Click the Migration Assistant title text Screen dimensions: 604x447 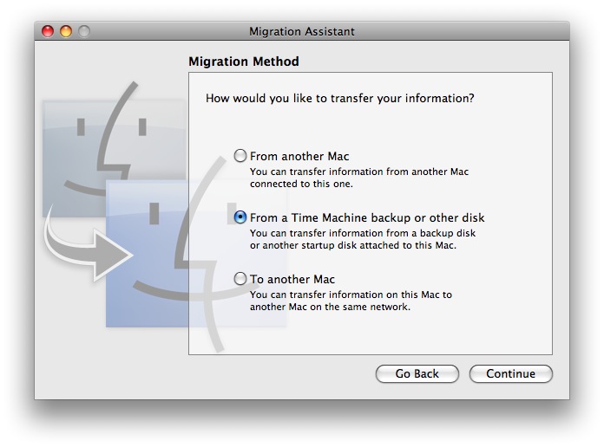[302, 31]
